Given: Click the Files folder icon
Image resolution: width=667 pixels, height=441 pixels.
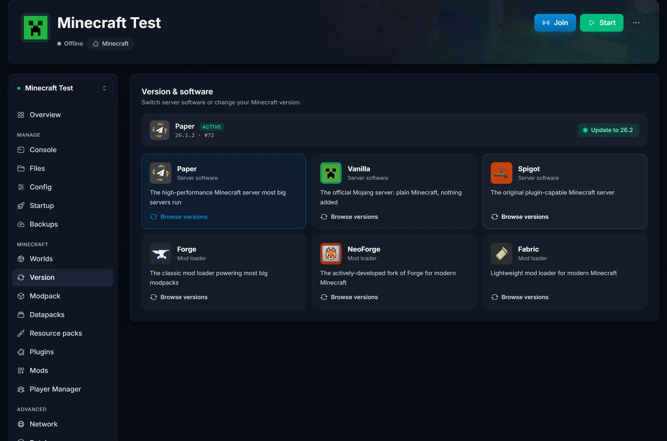Looking at the screenshot, I should point(21,169).
